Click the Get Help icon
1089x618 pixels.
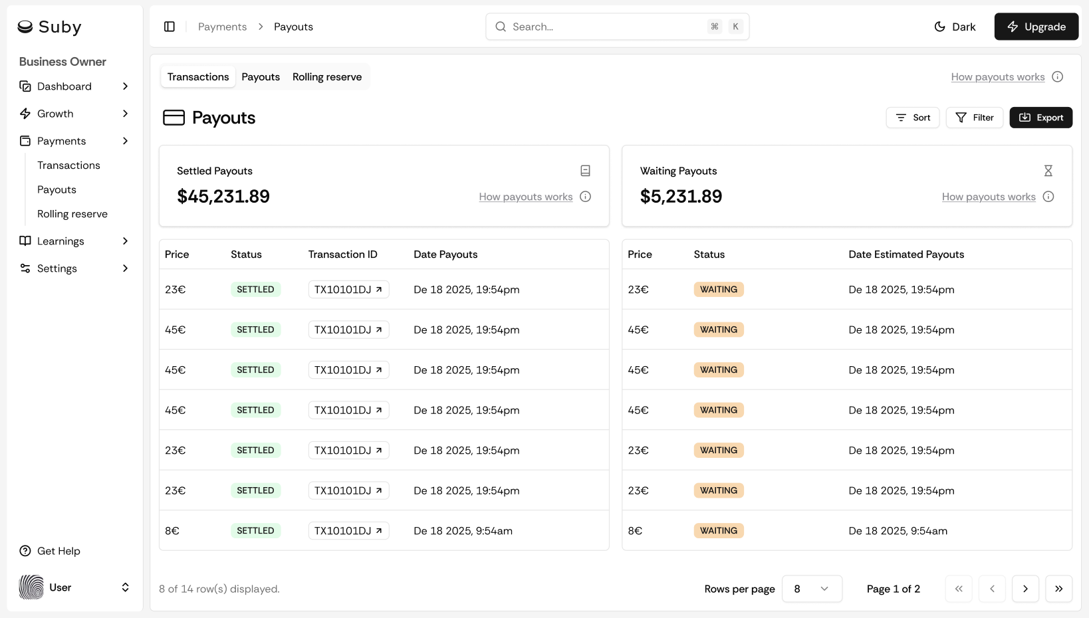point(25,551)
